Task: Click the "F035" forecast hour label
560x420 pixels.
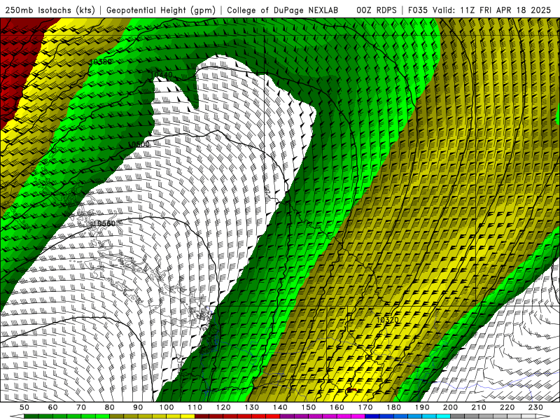Action: 418,10
